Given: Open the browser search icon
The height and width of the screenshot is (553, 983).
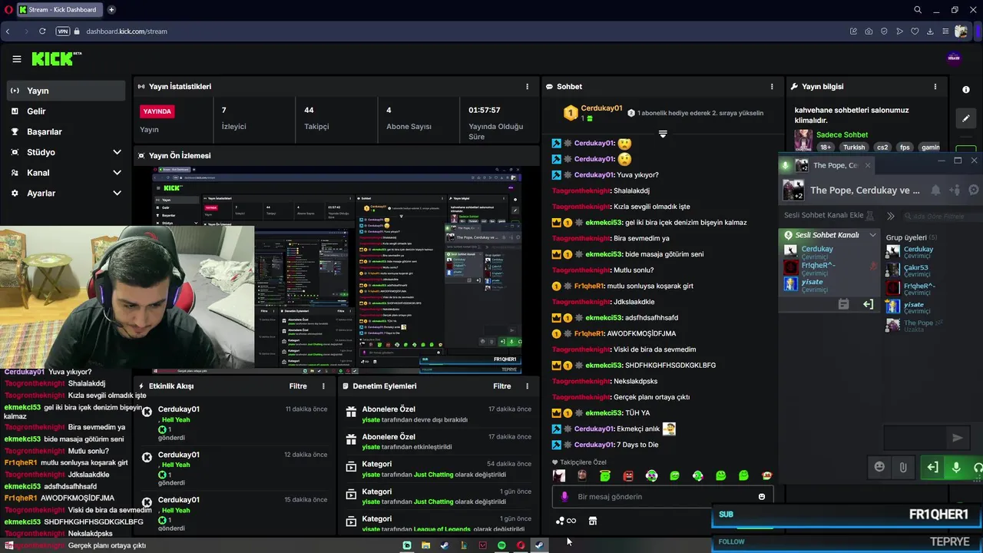Looking at the screenshot, I should tap(918, 10).
